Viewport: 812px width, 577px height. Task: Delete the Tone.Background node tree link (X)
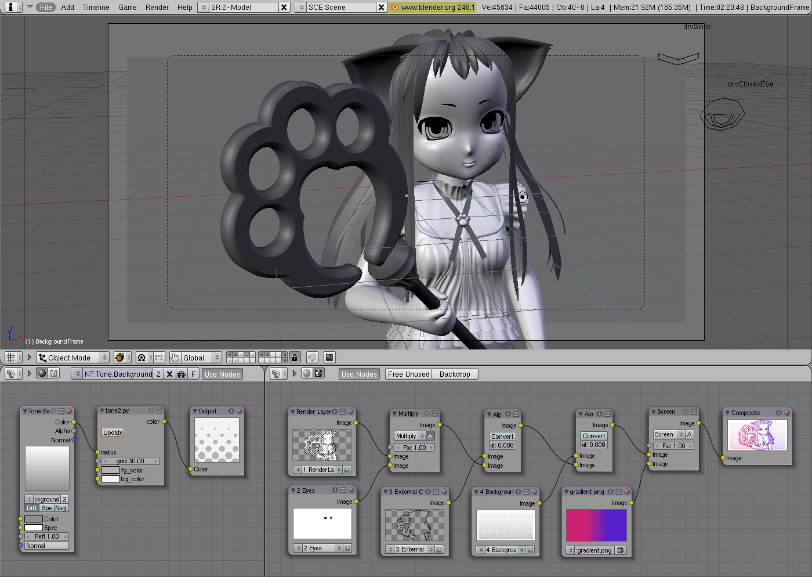(169, 374)
